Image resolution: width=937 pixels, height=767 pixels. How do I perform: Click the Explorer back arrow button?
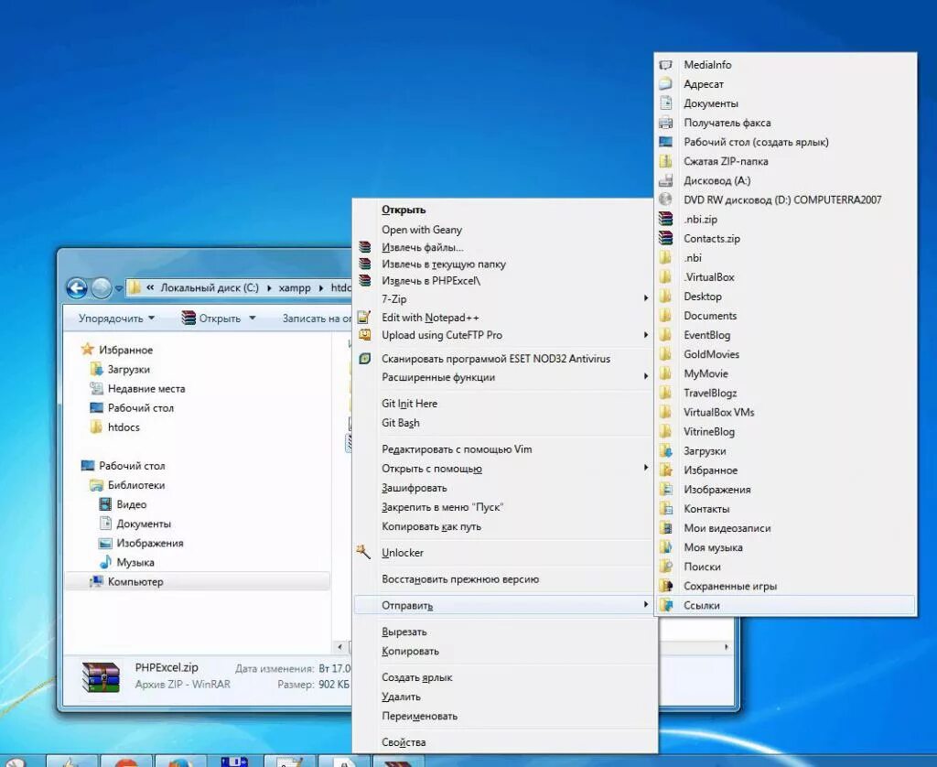click(77, 288)
